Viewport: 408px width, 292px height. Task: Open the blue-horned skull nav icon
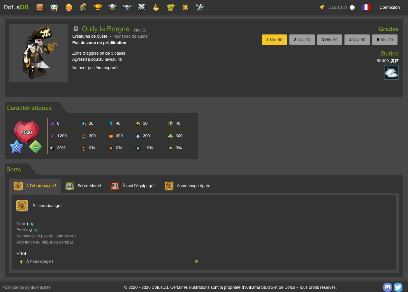112,7
